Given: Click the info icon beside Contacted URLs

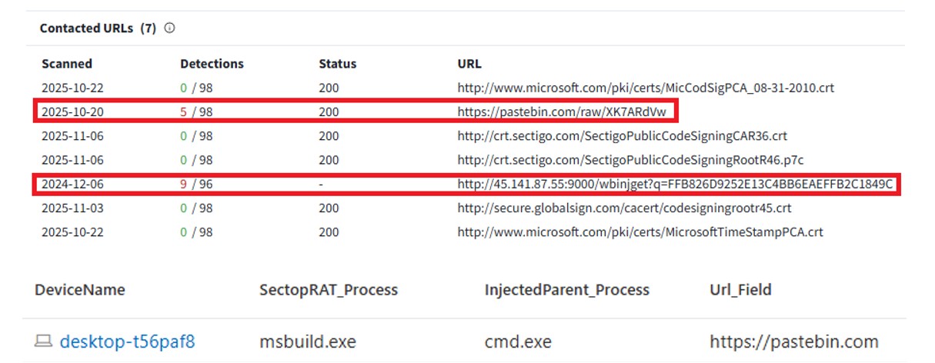Looking at the screenshot, I should [169, 28].
